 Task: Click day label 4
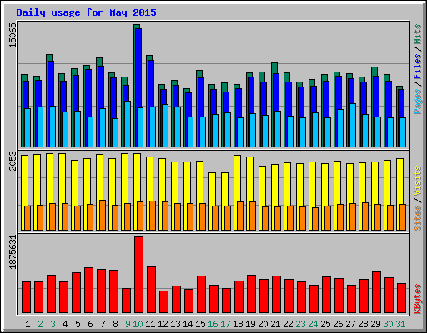[65, 324]
